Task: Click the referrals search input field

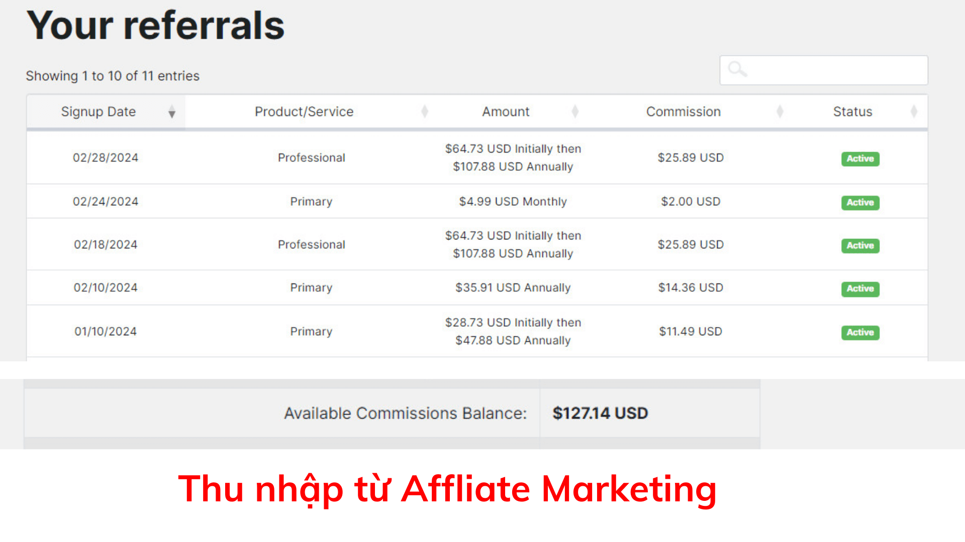Action: 834,70
